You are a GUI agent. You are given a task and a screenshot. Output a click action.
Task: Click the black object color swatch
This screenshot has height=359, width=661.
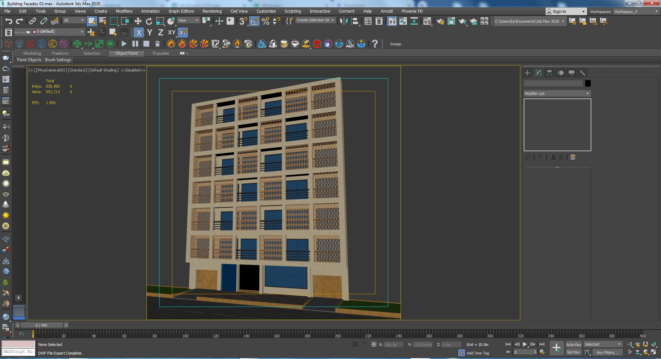click(x=588, y=83)
